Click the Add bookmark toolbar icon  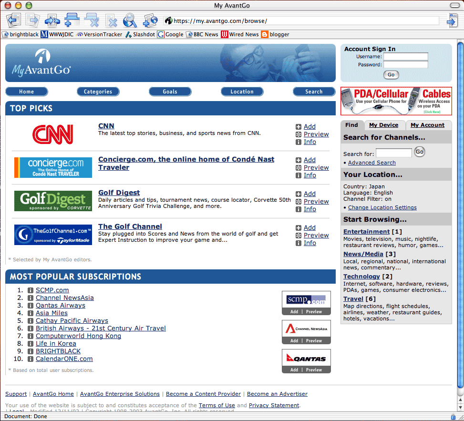tap(150, 21)
